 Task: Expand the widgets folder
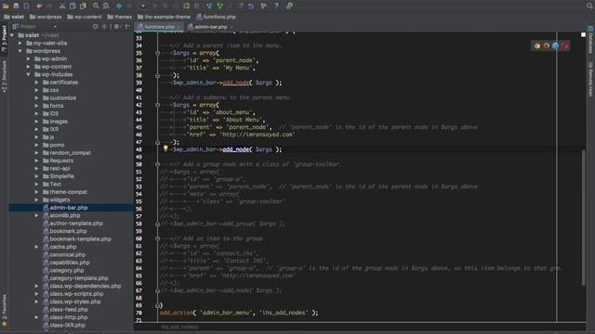tap(37, 200)
